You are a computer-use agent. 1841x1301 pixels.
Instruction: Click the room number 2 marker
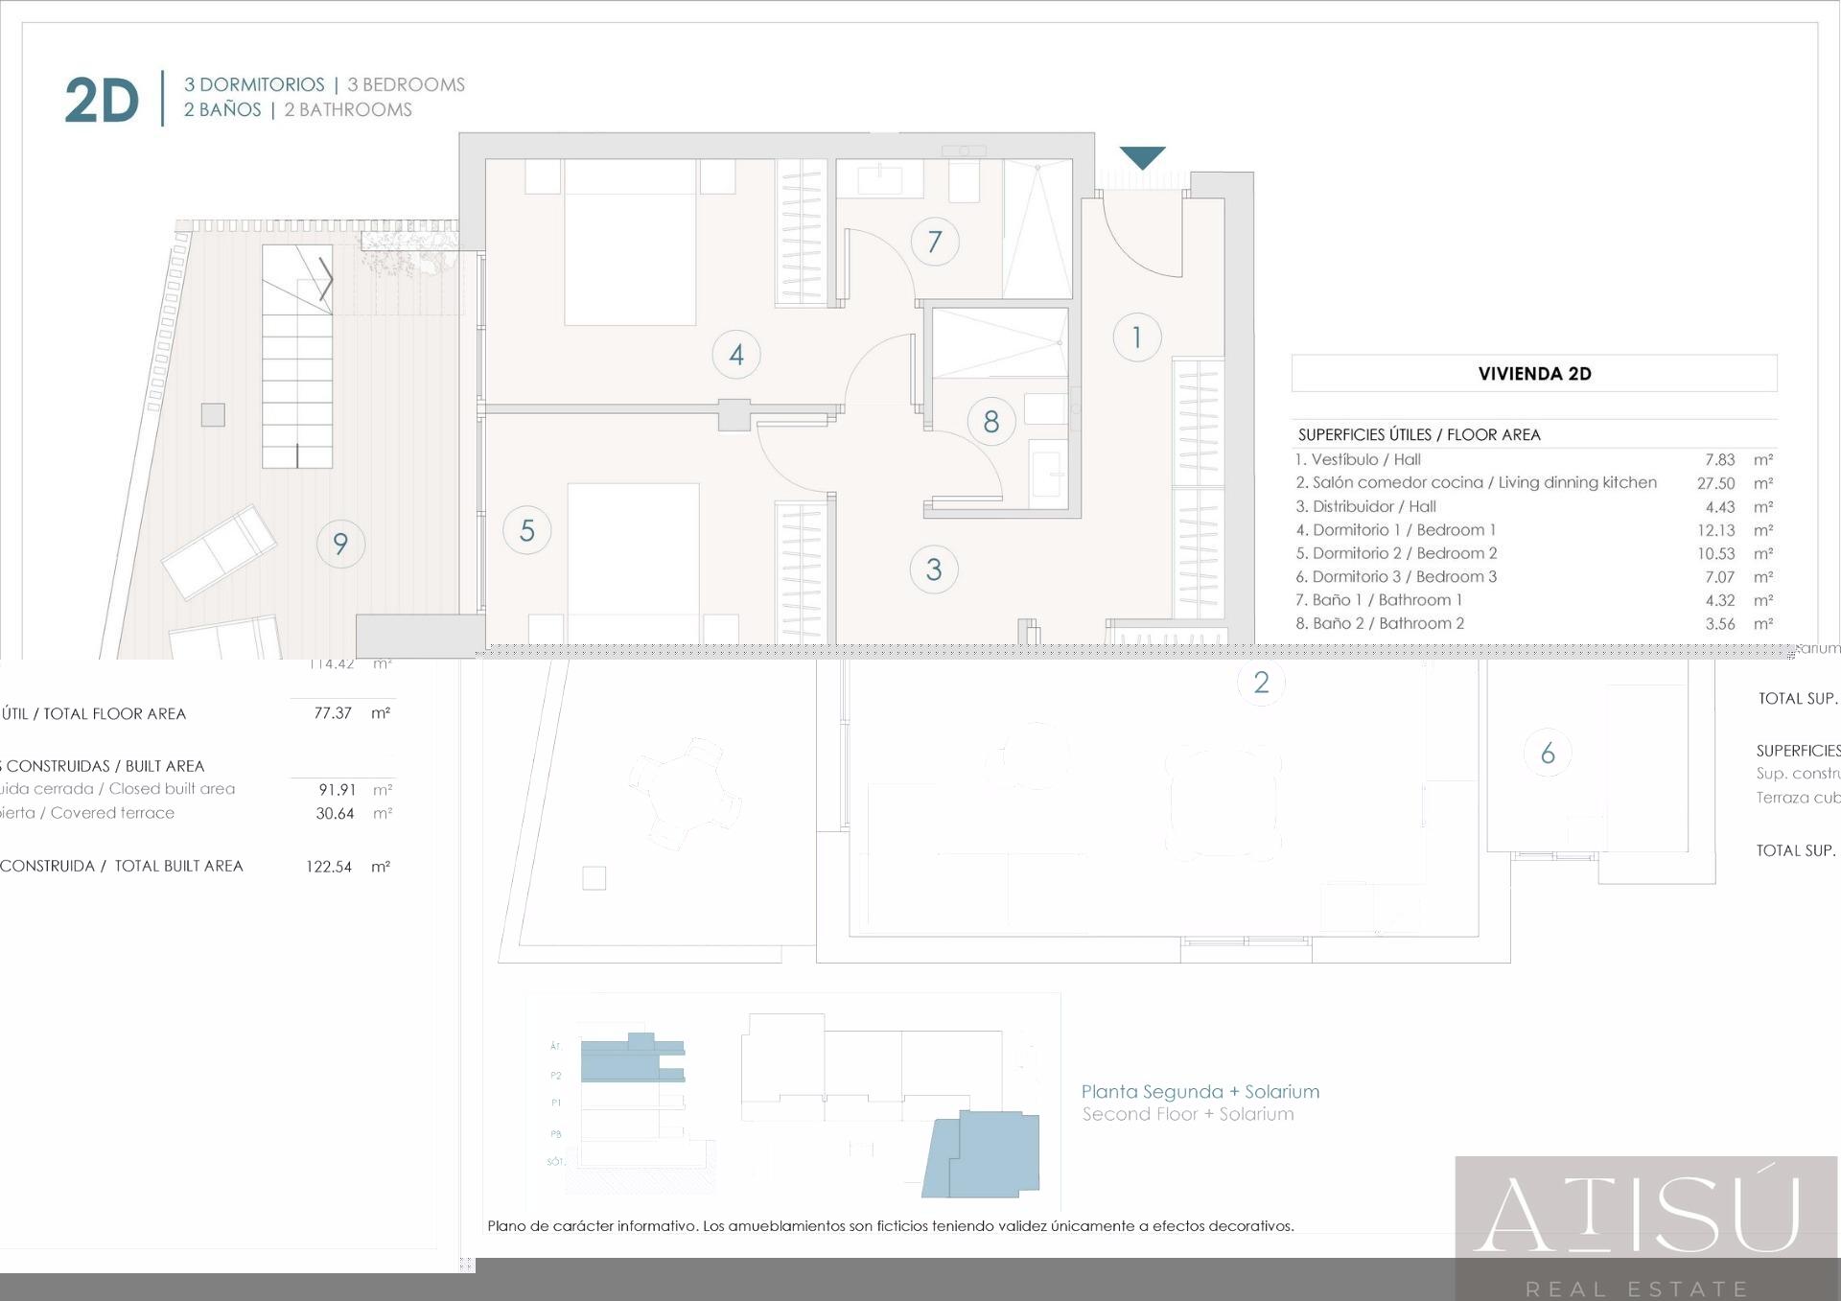click(1261, 683)
